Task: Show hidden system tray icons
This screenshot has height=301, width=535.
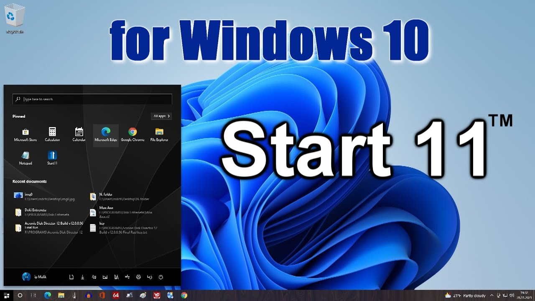Action: click(x=492, y=296)
